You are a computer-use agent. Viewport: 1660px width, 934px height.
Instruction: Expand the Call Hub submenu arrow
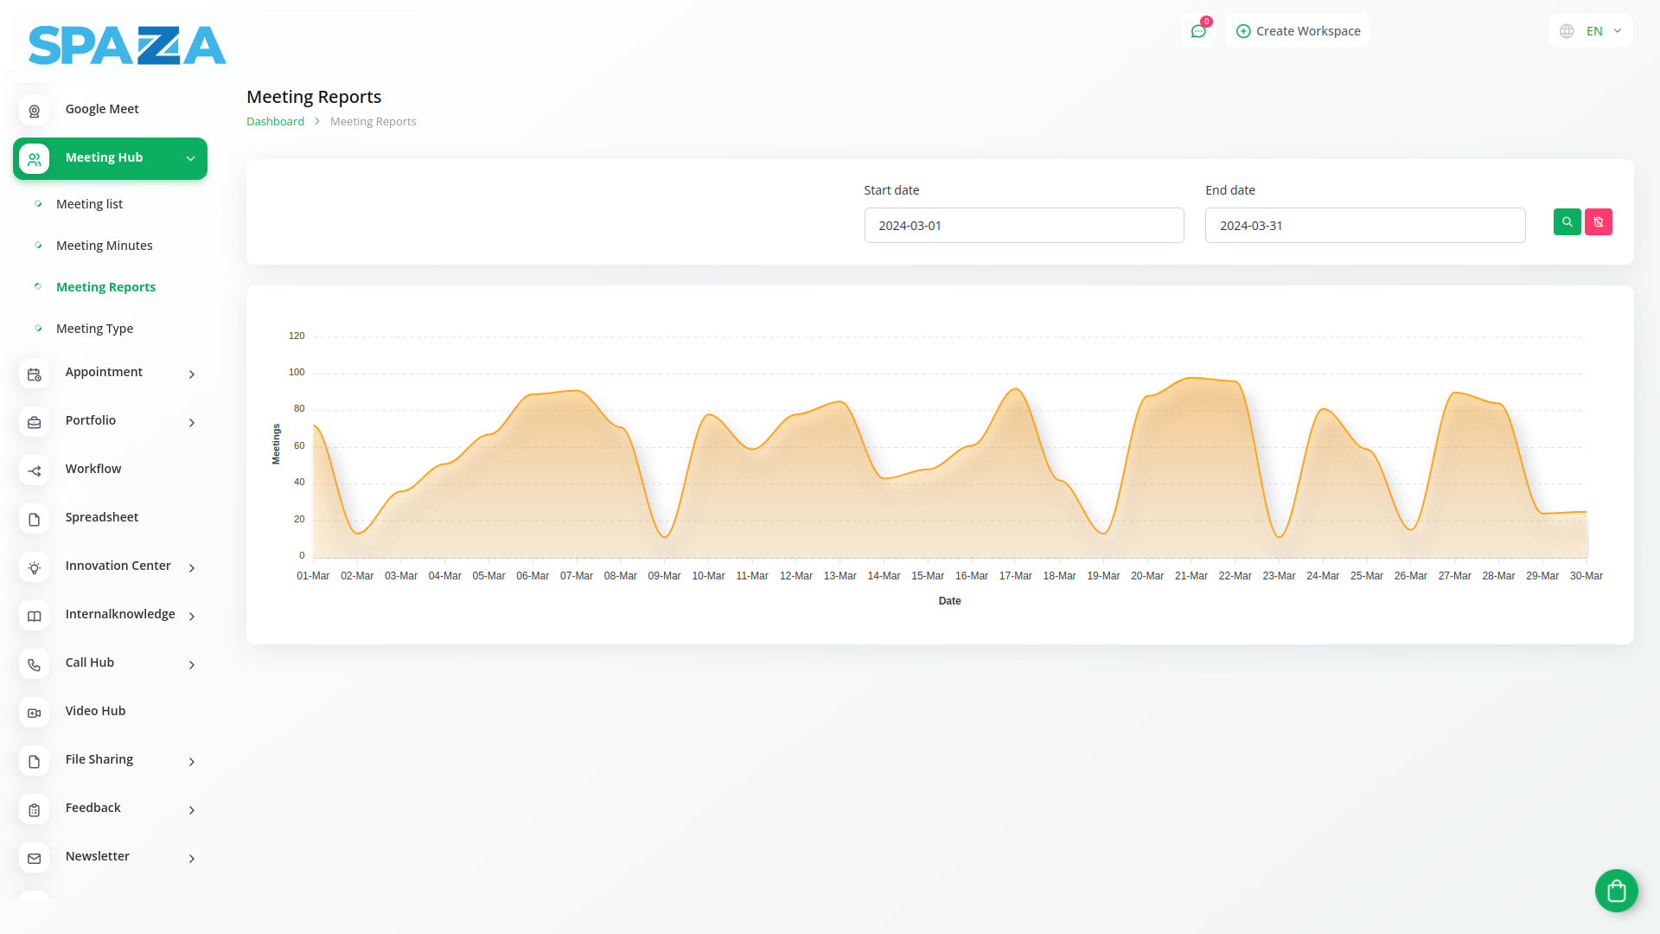192,664
